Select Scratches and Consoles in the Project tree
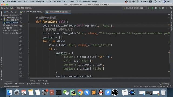This screenshot has height=97, width=173. [x=11, y=33]
